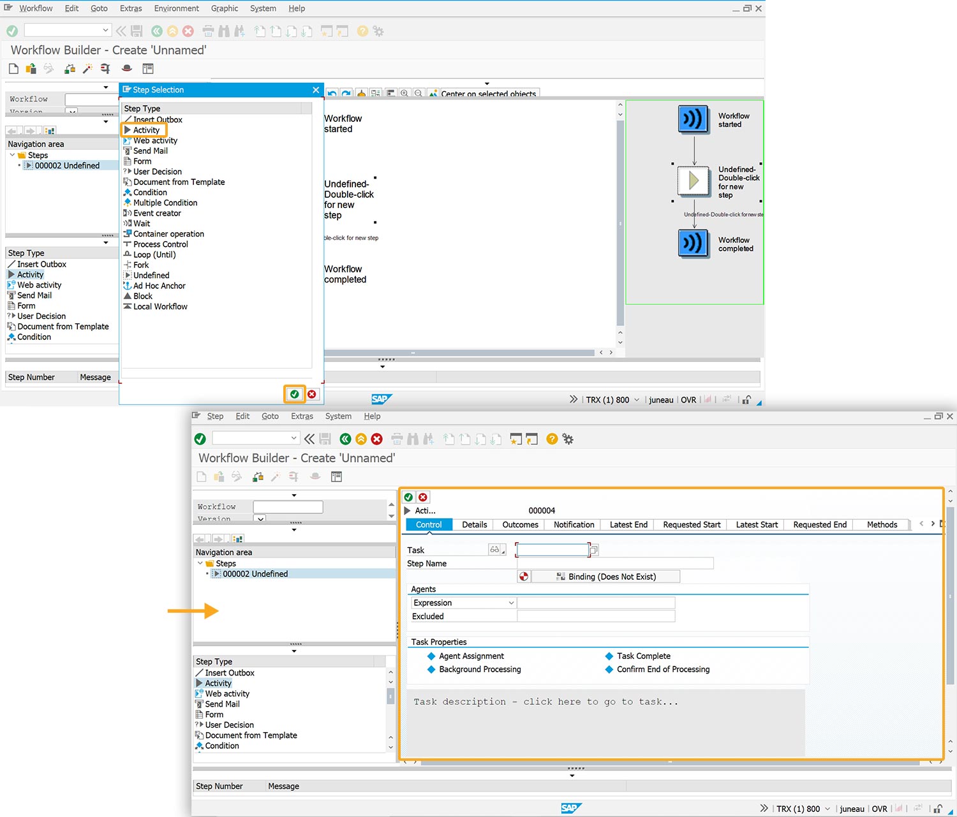Toggle the Agent Assignment task property
Viewport: 957px width, 817px height.
tap(471, 656)
